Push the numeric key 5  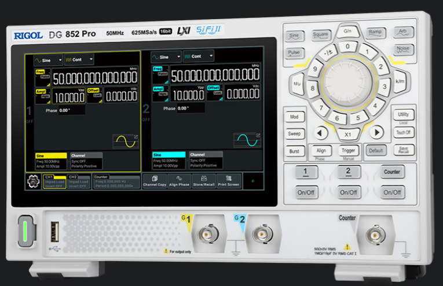358,117
